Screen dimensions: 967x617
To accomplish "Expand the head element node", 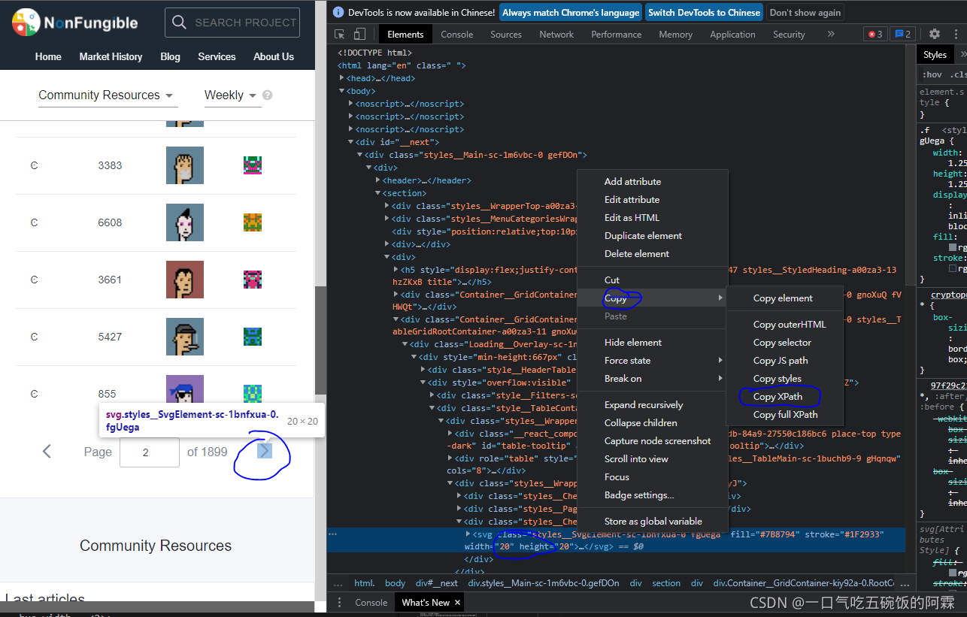I will pos(342,78).
